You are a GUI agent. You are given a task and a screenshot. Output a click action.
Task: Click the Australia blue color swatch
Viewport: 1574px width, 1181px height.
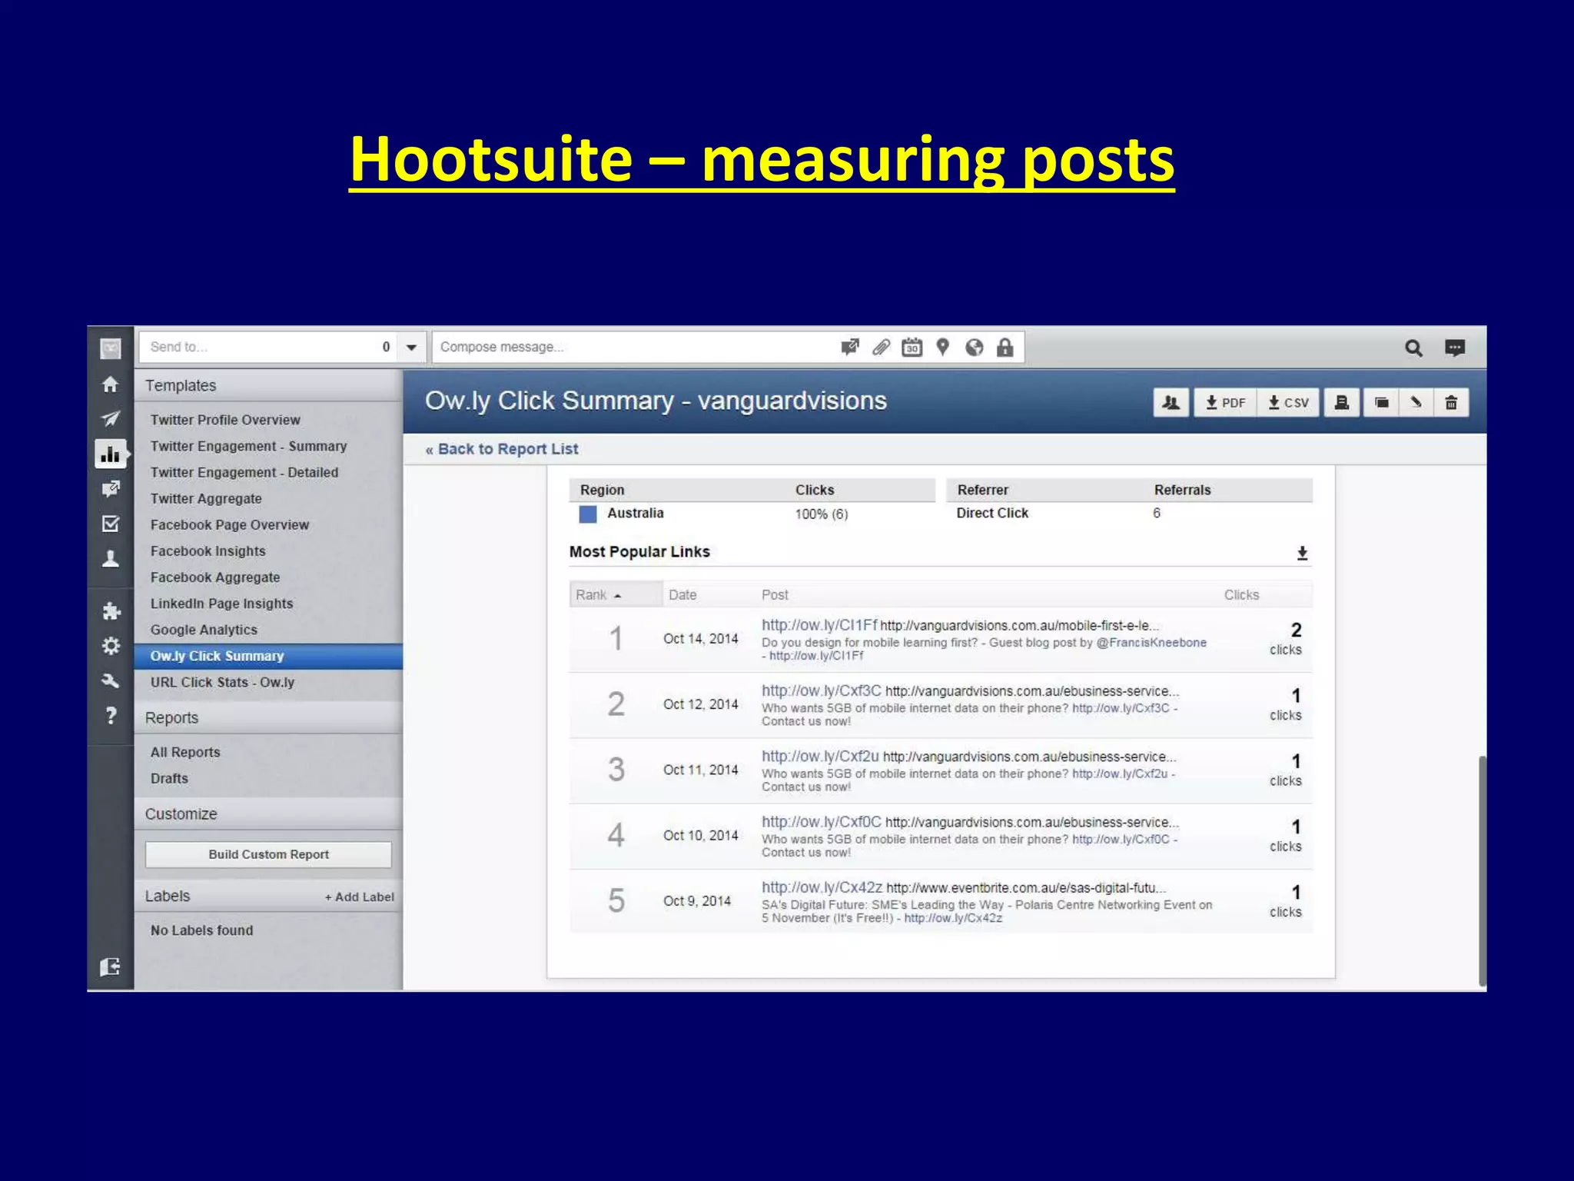pos(588,514)
